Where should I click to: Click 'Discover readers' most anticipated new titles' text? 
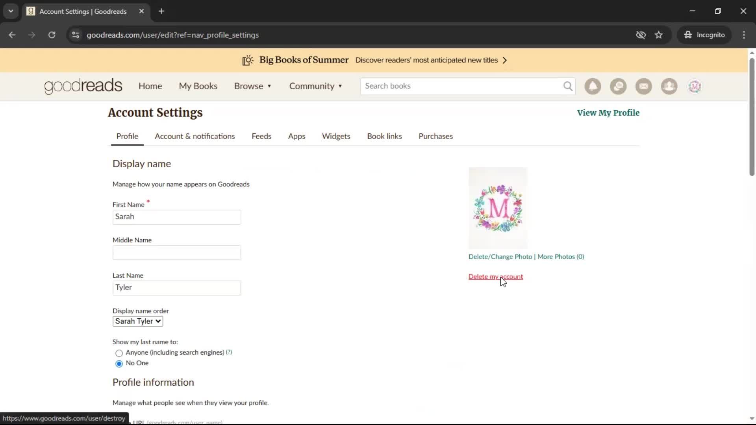click(426, 60)
